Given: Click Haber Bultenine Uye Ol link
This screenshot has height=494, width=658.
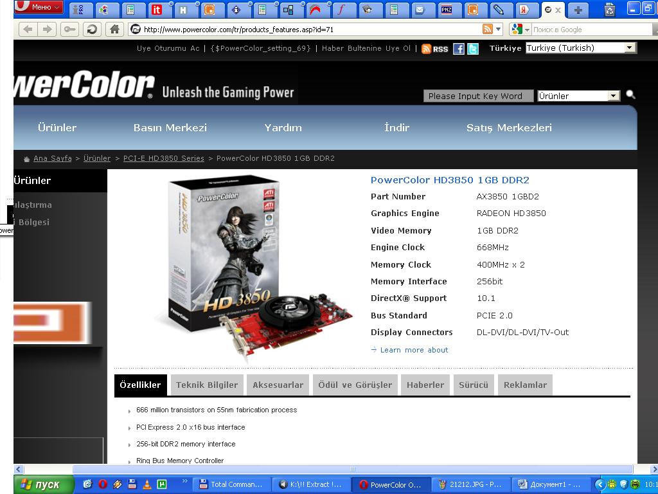Looking at the screenshot, I should coord(366,48).
